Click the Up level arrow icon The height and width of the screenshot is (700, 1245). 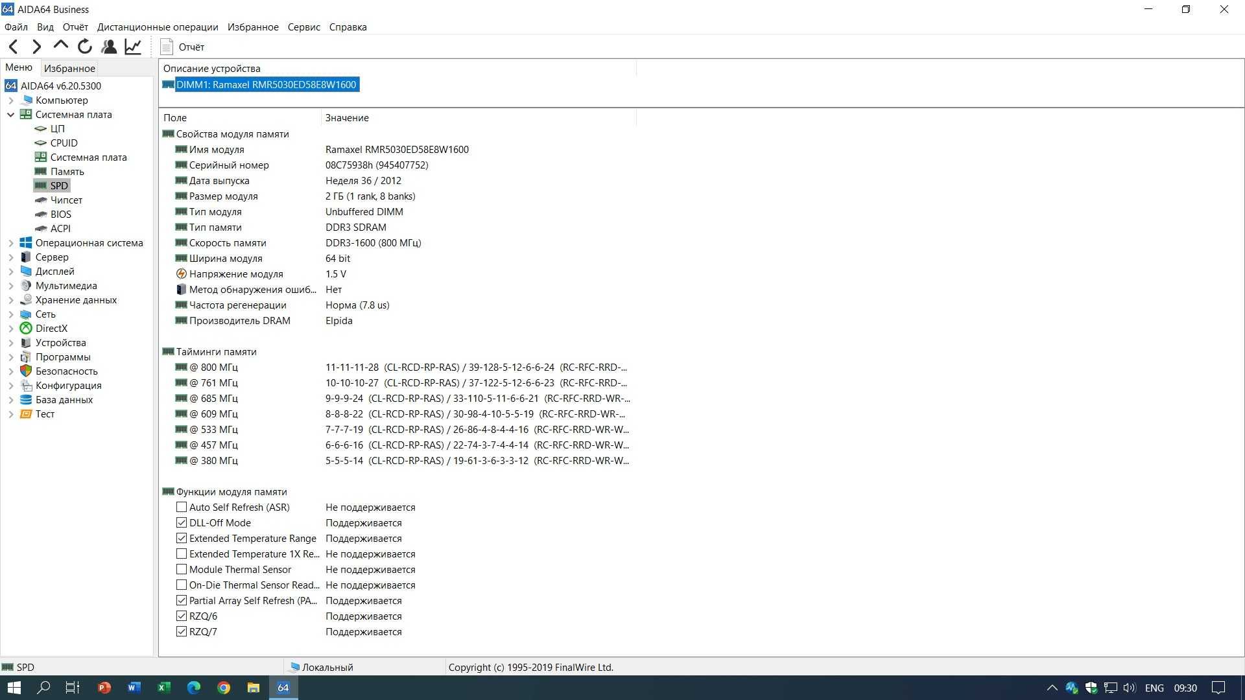tap(61, 46)
